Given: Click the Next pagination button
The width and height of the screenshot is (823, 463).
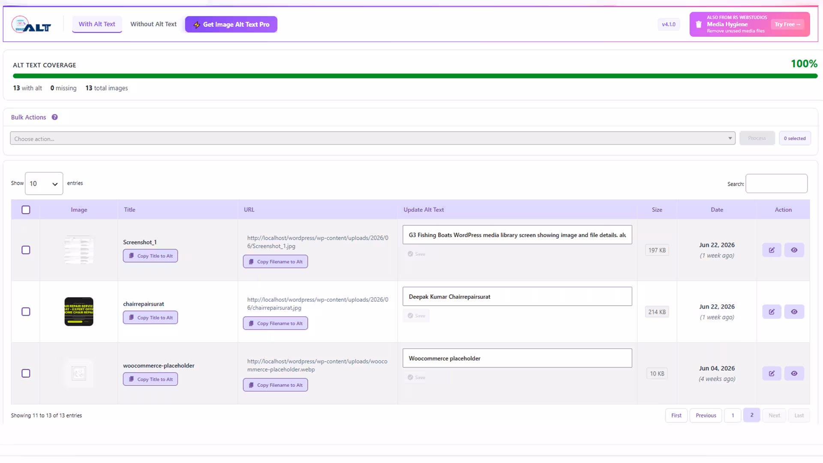Looking at the screenshot, I should pyautogui.click(x=774, y=415).
